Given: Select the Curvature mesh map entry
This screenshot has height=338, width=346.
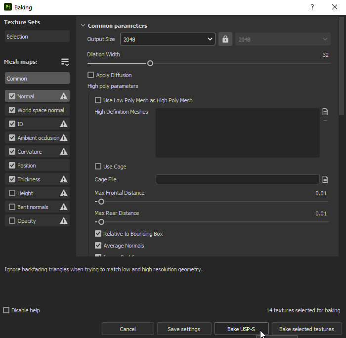Looking at the screenshot, I should (x=30, y=152).
